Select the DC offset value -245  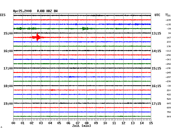(x=168, y=73)
